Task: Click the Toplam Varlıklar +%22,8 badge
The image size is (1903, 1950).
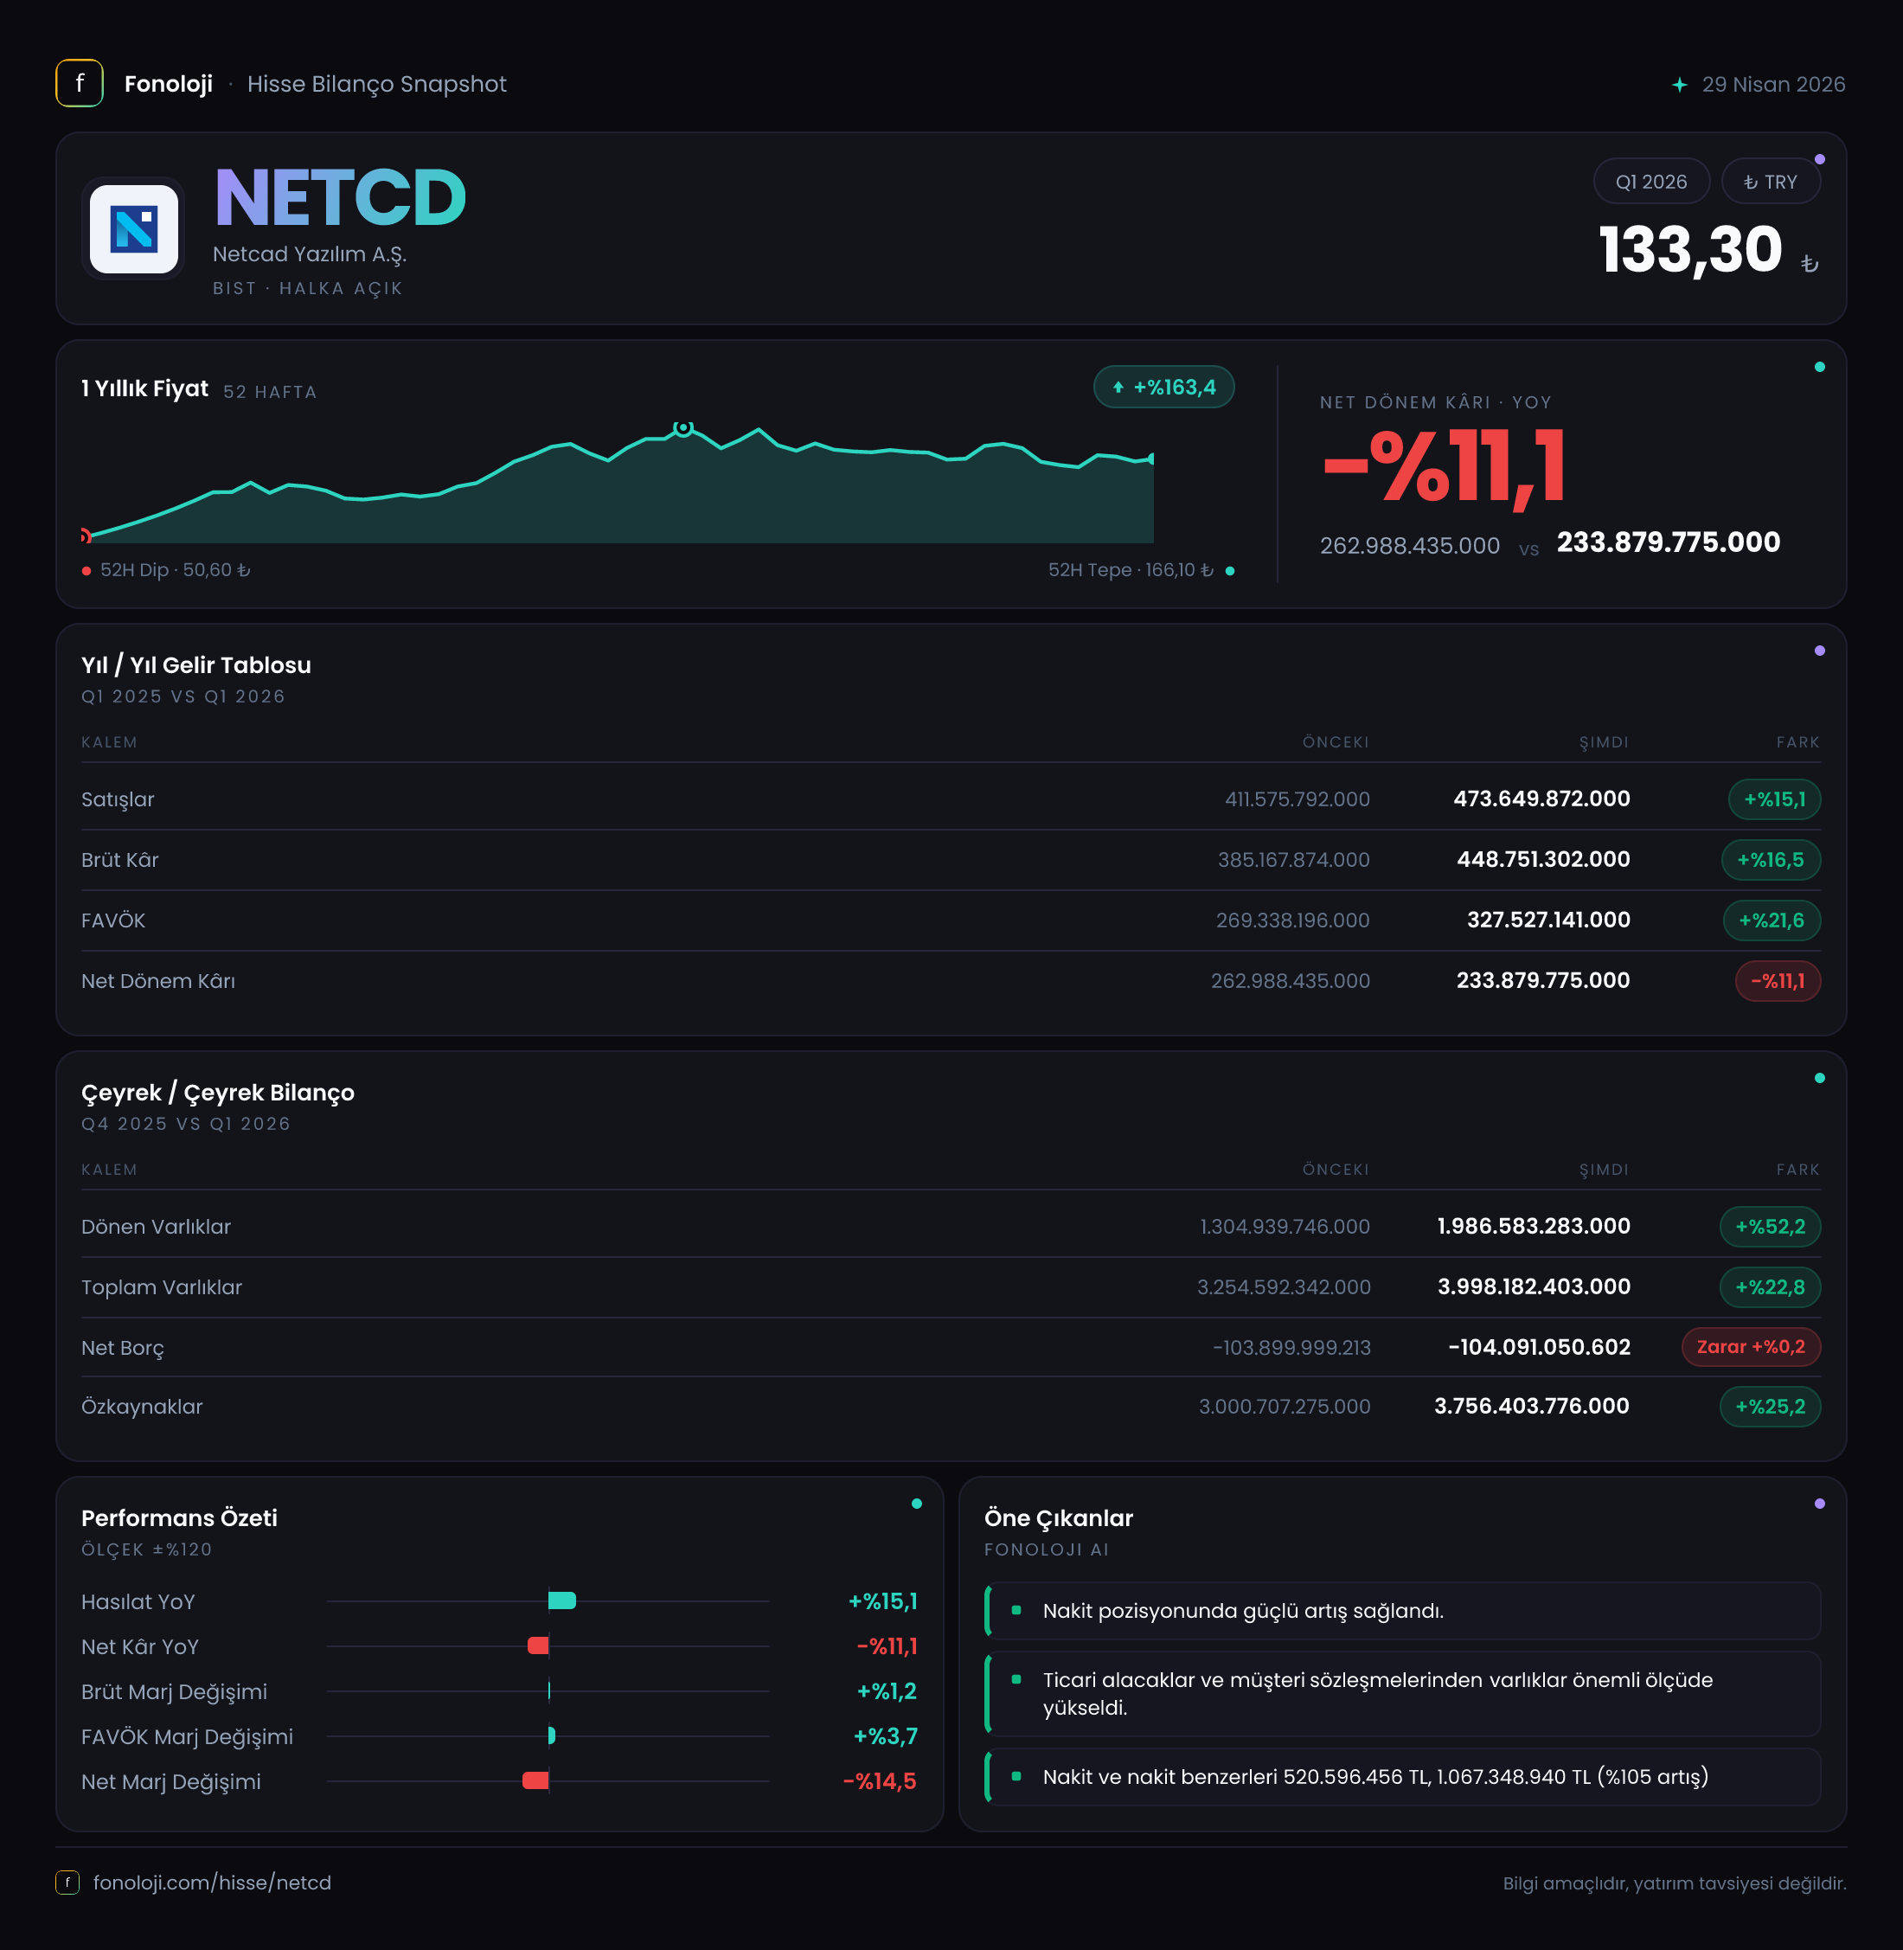Action: click(1769, 1287)
